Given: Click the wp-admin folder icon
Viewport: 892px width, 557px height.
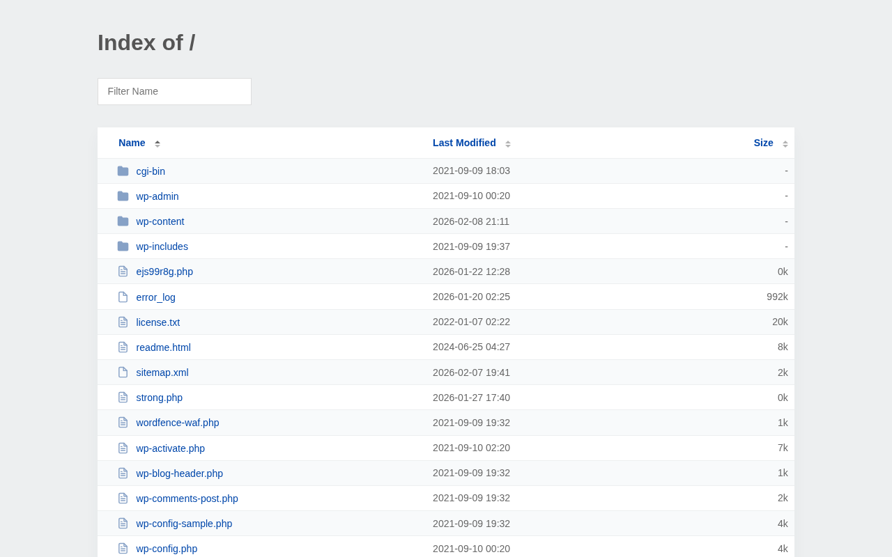Looking at the screenshot, I should click(x=123, y=196).
